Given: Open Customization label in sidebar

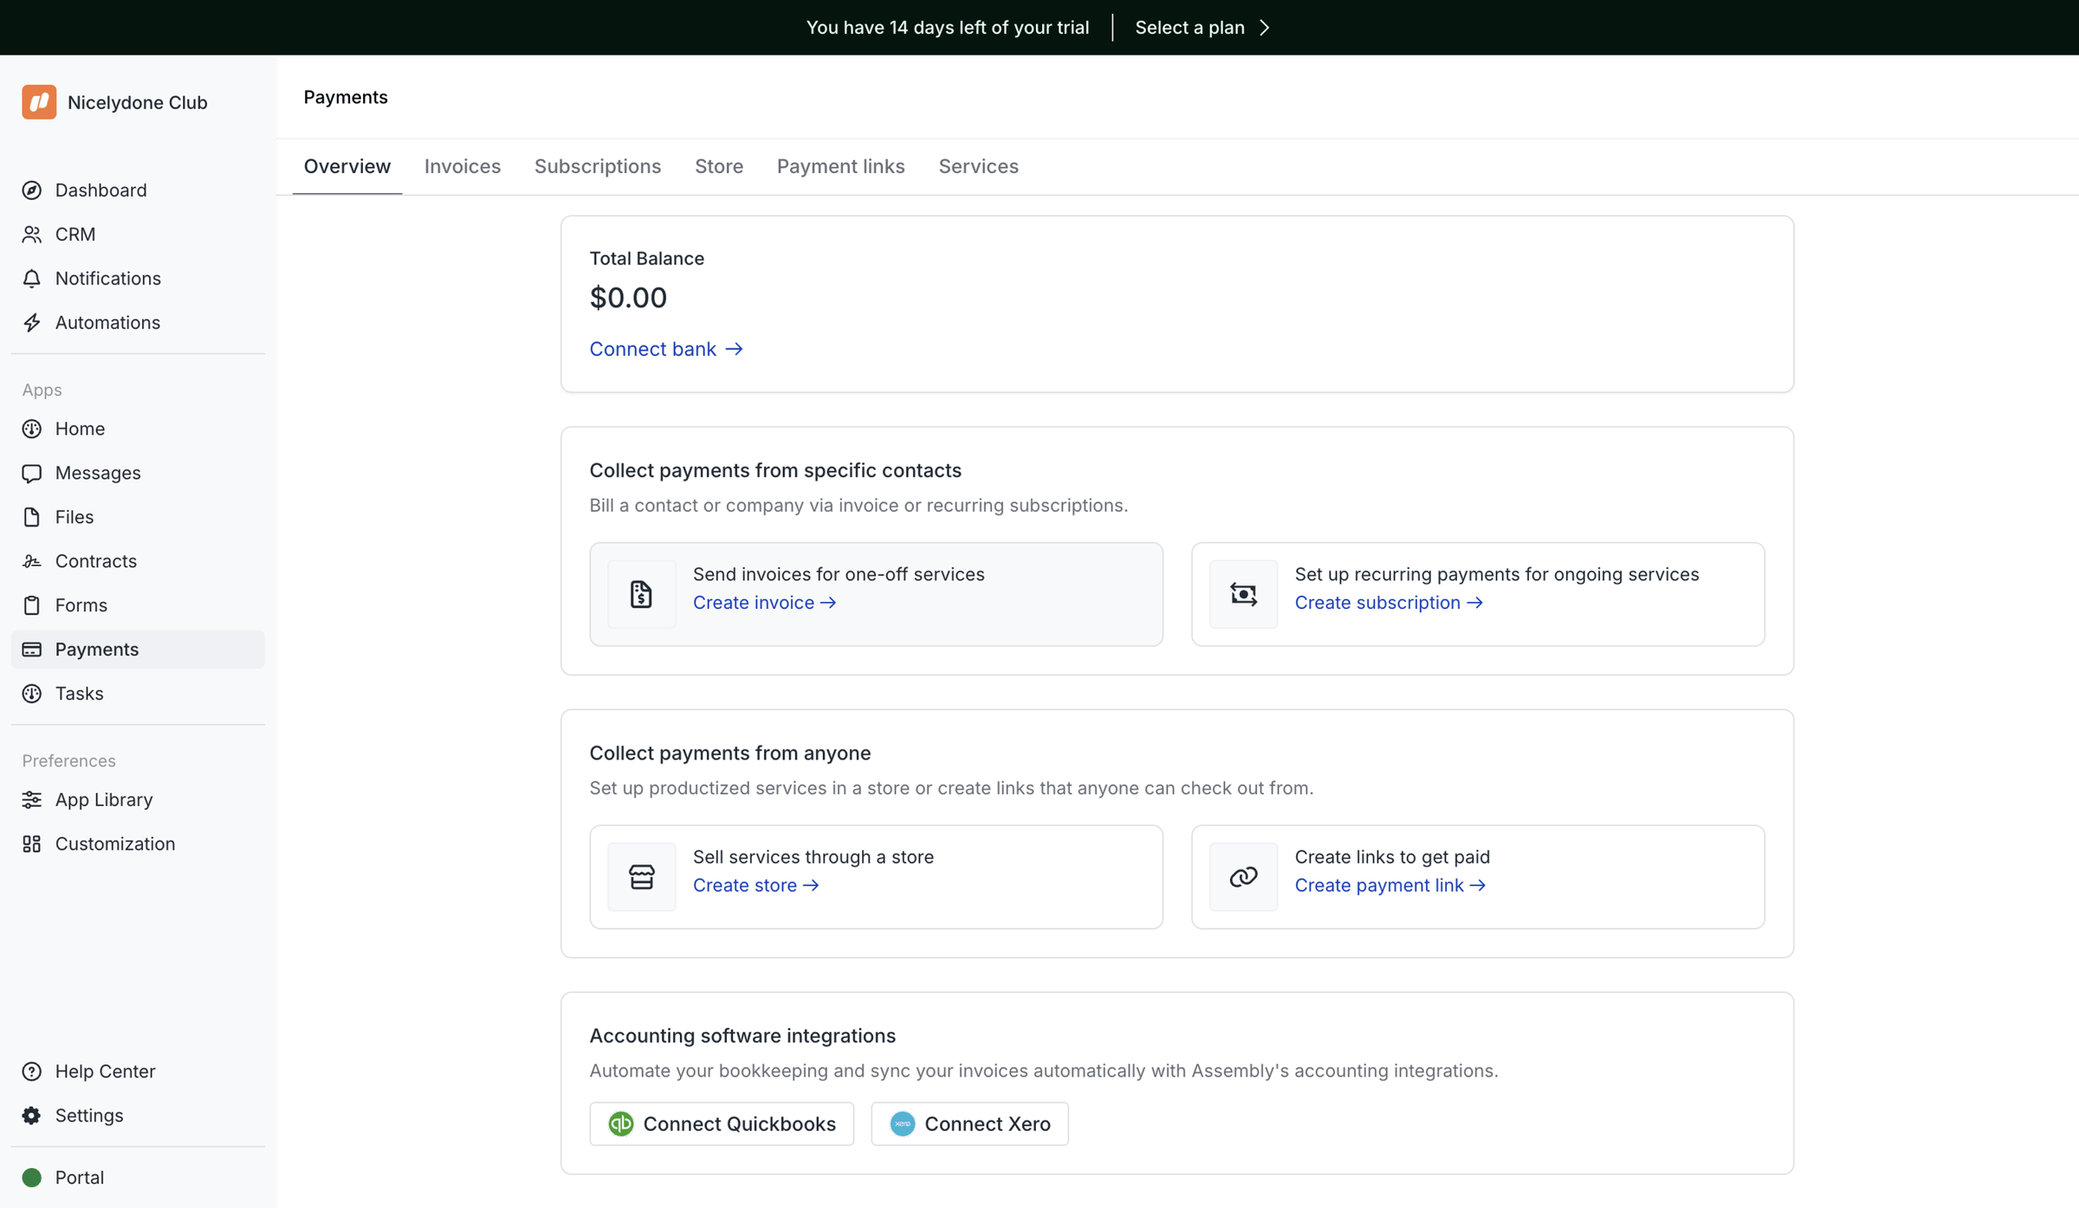Looking at the screenshot, I should (115, 844).
